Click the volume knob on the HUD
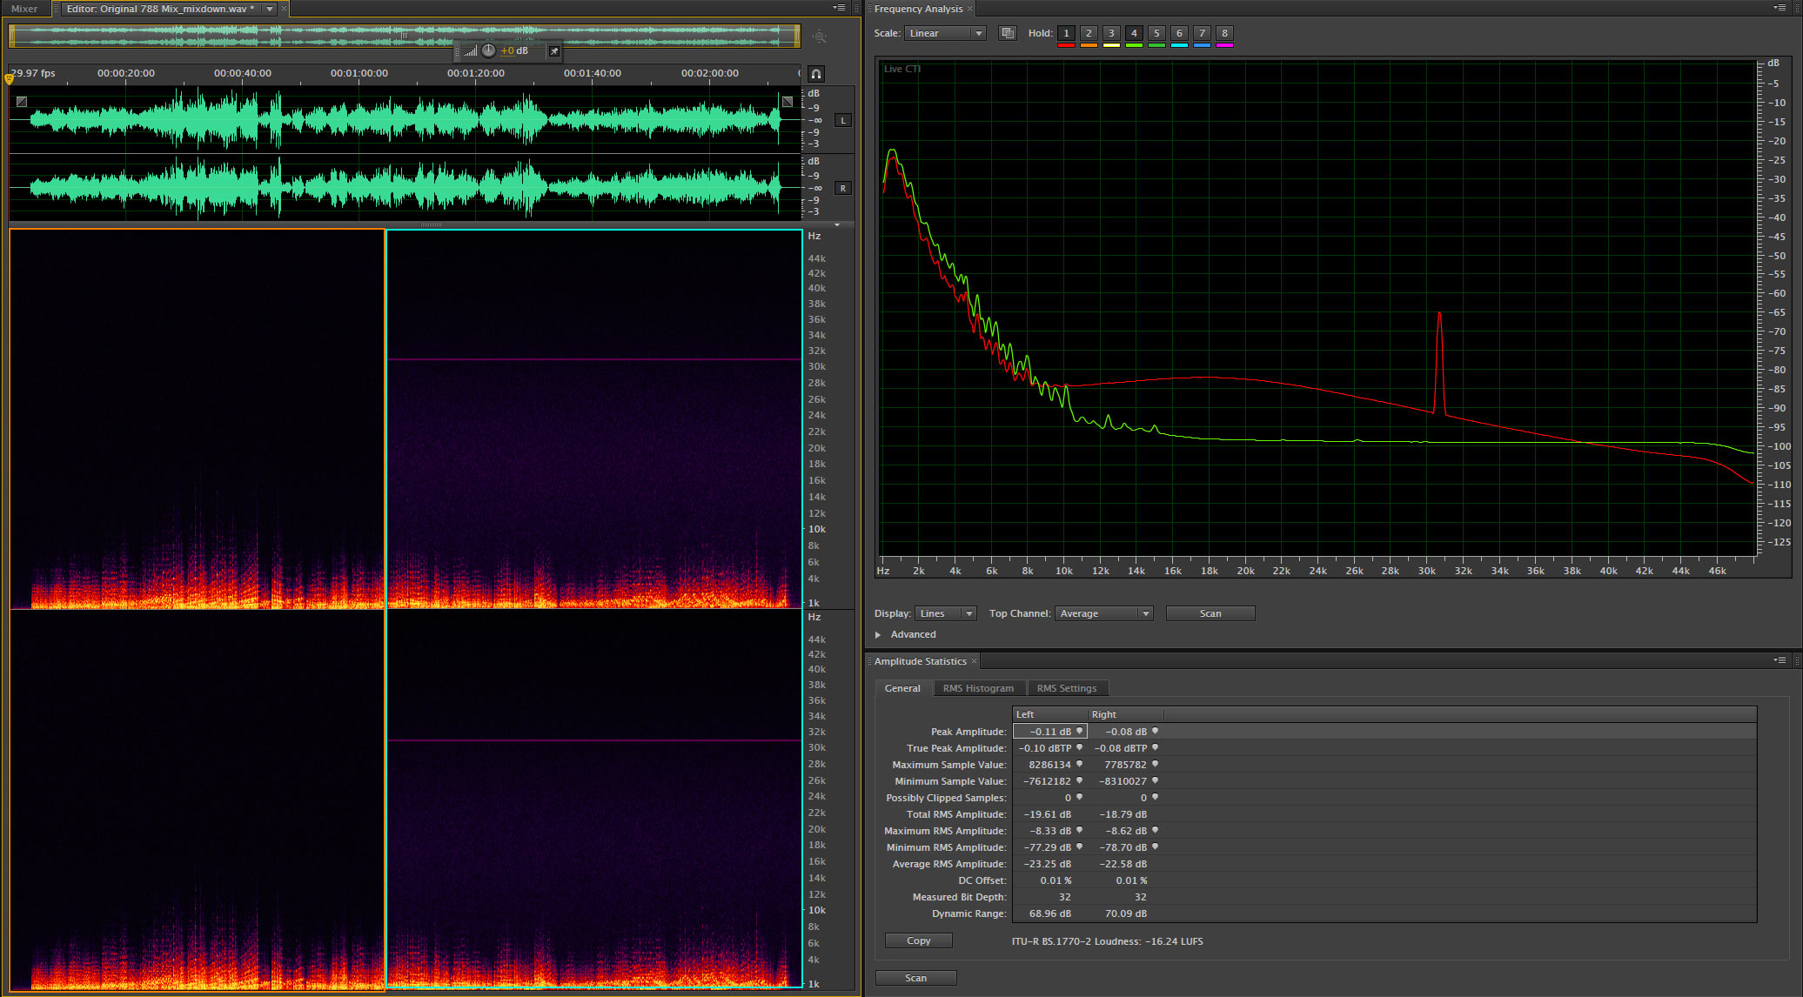 pos(488,50)
